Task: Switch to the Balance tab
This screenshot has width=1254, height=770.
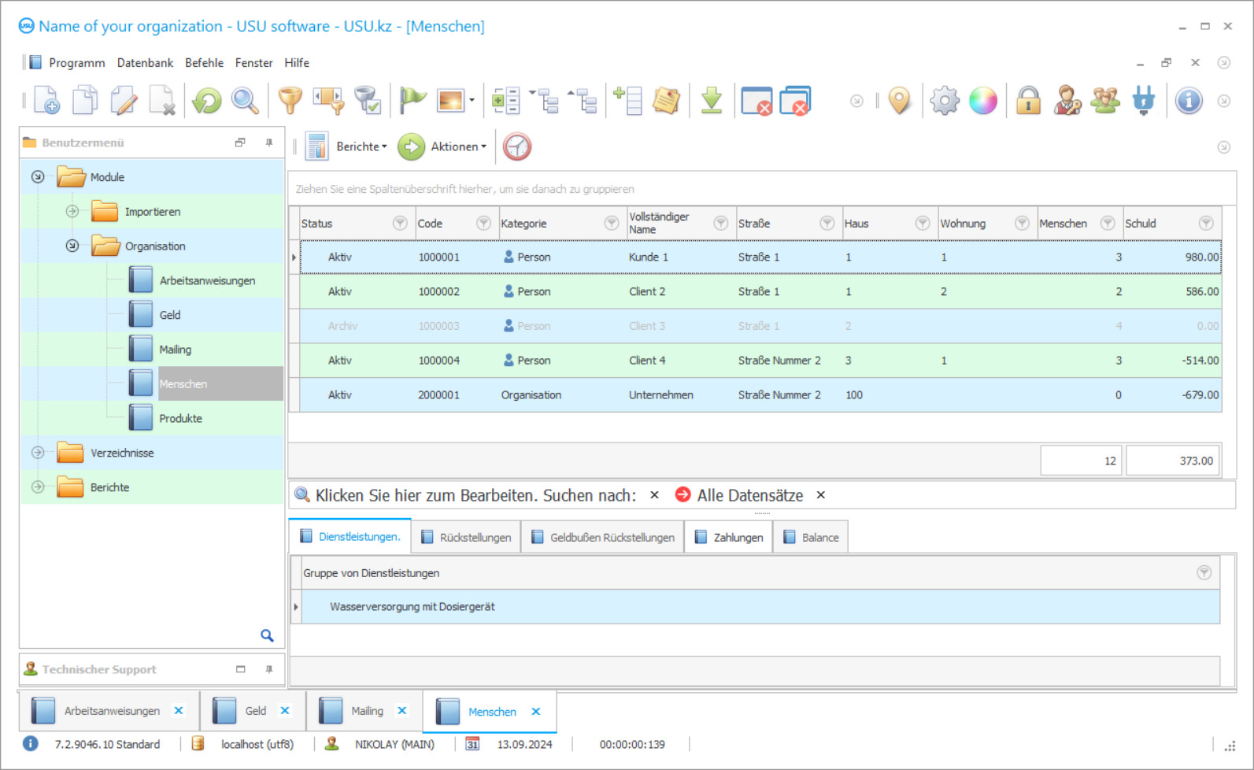Action: point(811,537)
